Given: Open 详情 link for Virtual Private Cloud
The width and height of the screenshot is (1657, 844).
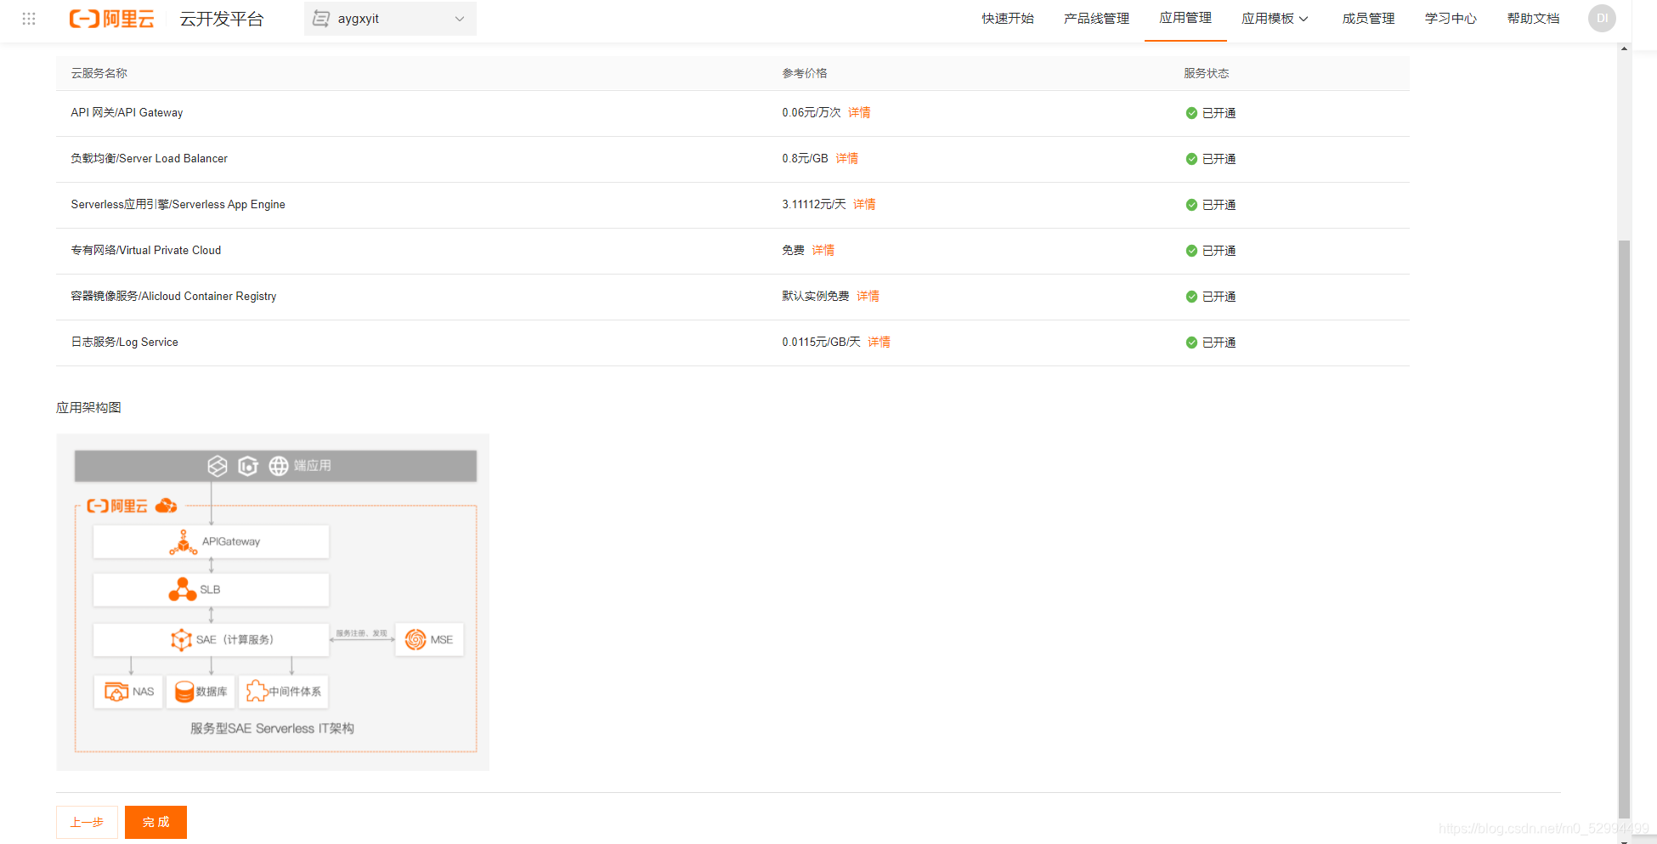Looking at the screenshot, I should [x=823, y=250].
